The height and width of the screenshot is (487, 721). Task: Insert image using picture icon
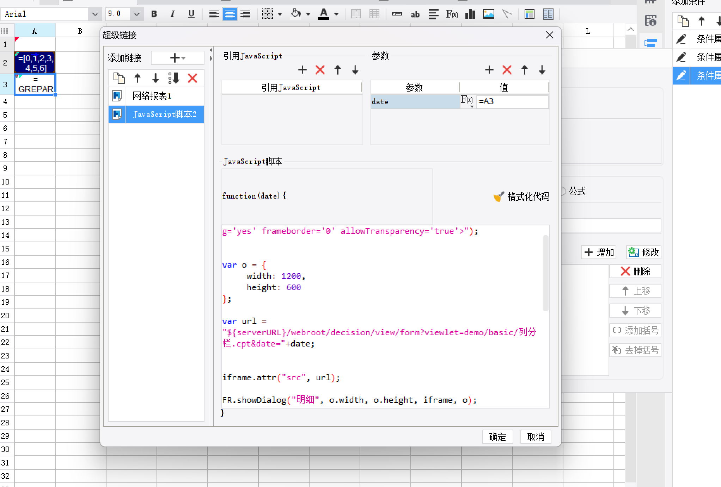click(x=488, y=14)
